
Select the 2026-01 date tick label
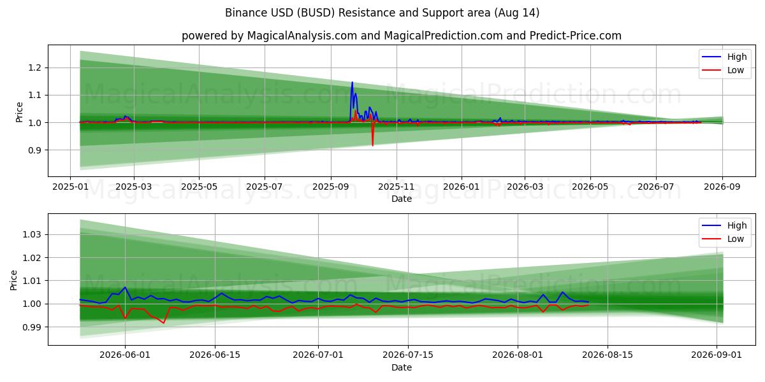pyautogui.click(x=462, y=187)
